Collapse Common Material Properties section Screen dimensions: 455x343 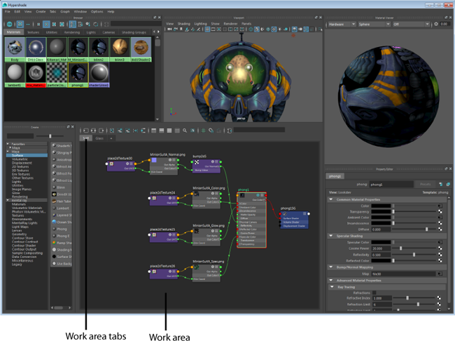pyautogui.click(x=331, y=199)
